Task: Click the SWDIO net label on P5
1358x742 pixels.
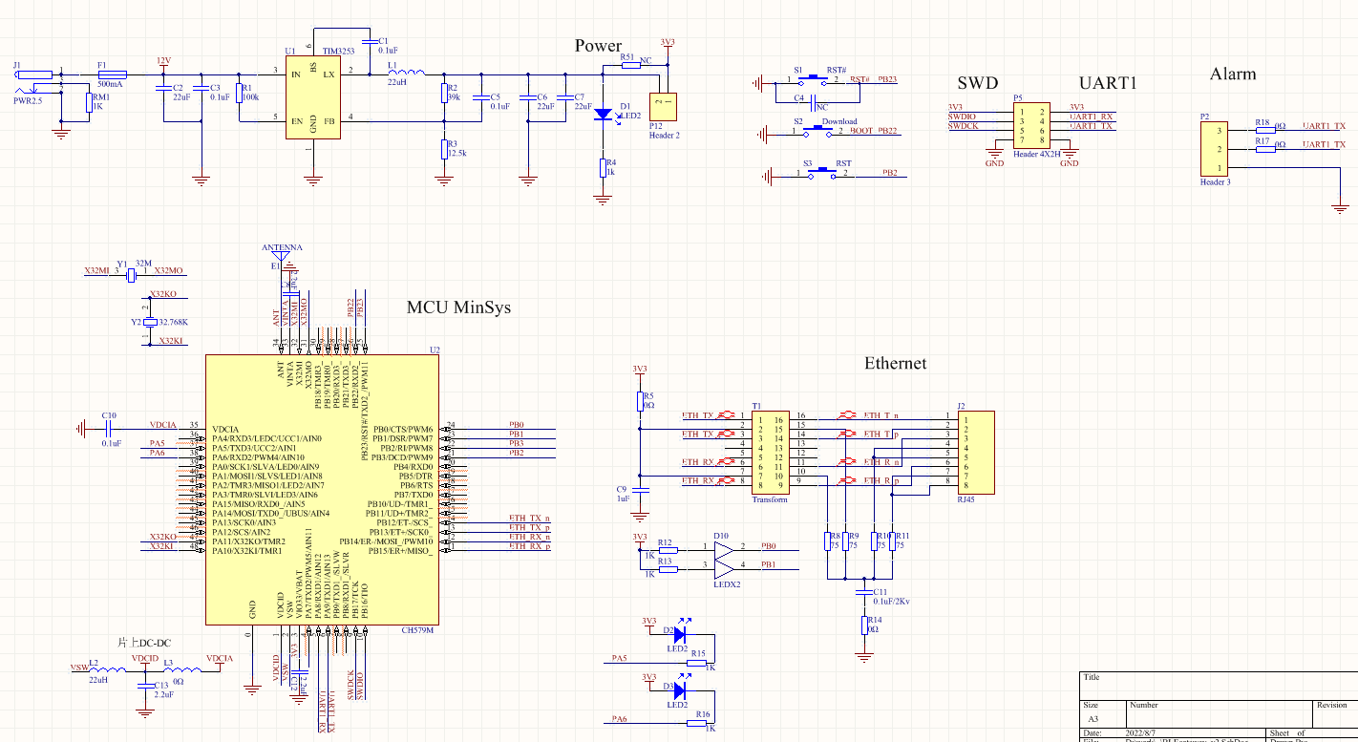Action: [962, 117]
